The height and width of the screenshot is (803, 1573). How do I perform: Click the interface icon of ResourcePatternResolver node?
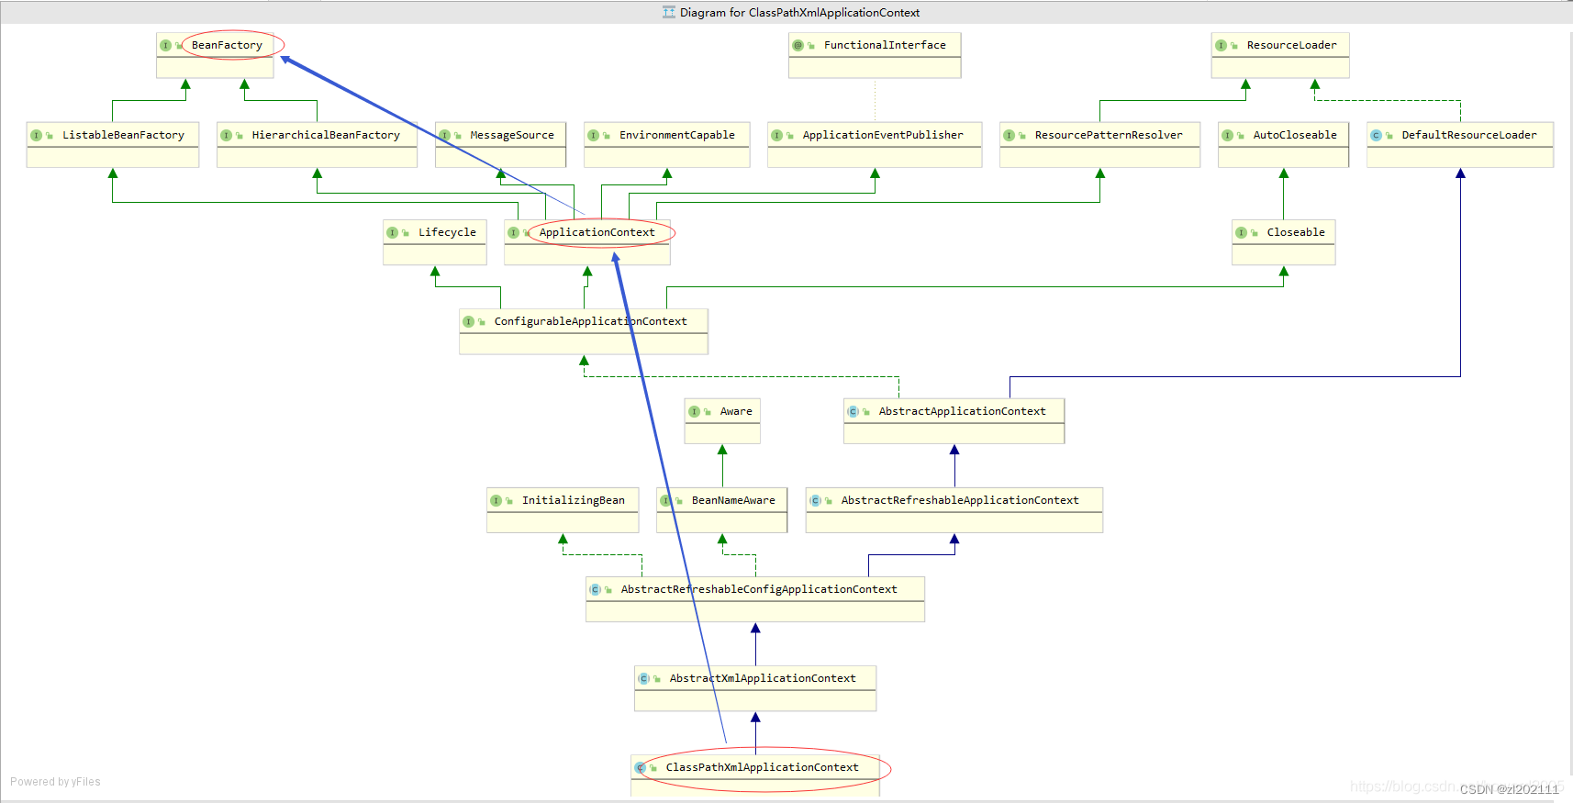pos(1009,135)
